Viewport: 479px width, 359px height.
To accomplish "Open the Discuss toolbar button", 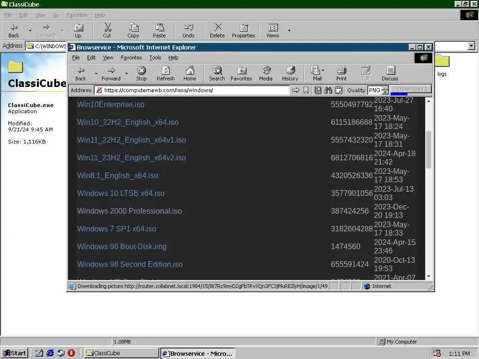I will [x=390, y=74].
